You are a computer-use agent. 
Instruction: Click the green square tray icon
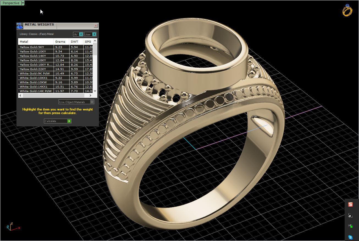pos(350,226)
